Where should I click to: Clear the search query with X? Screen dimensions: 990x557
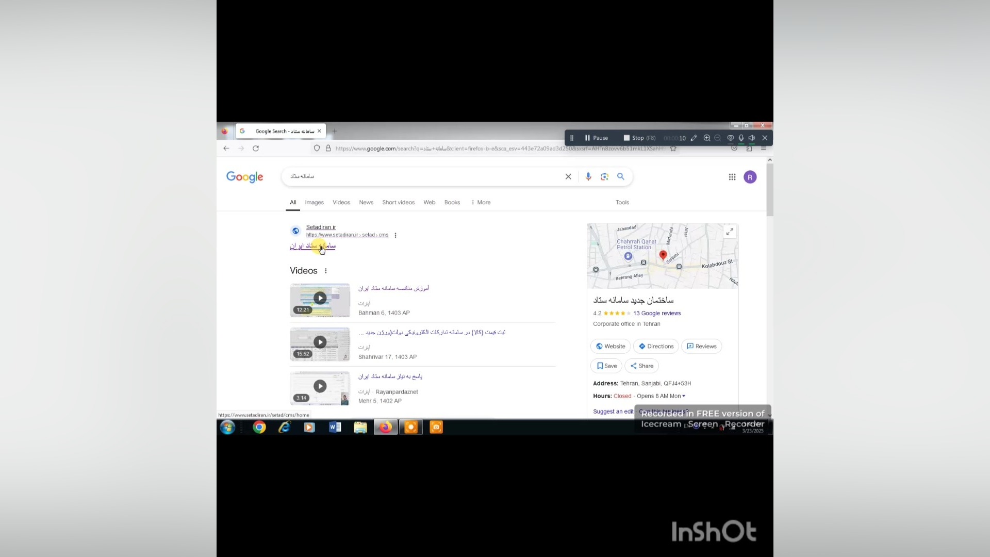tap(568, 176)
